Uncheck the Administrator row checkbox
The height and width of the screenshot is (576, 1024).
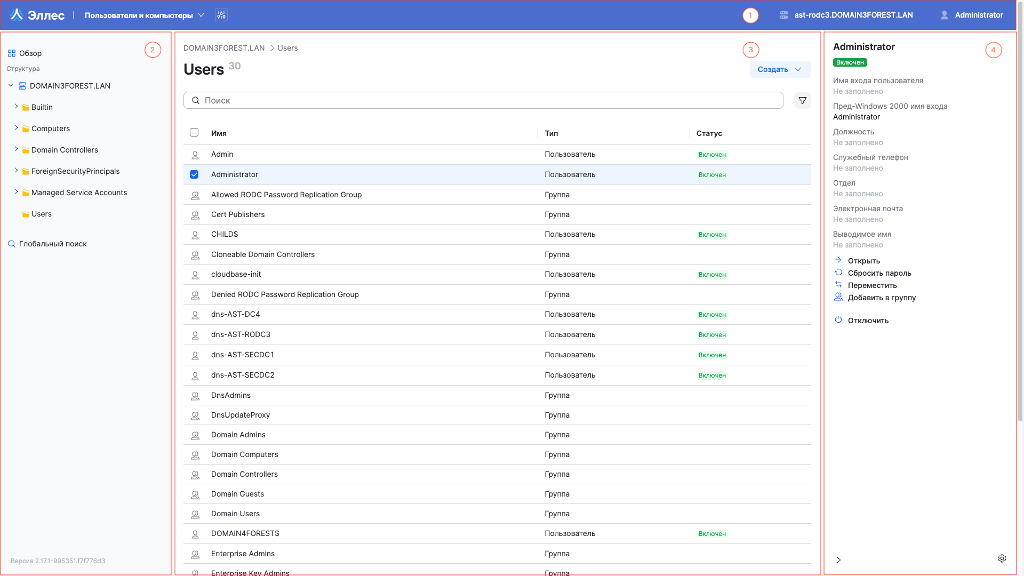[x=194, y=174]
